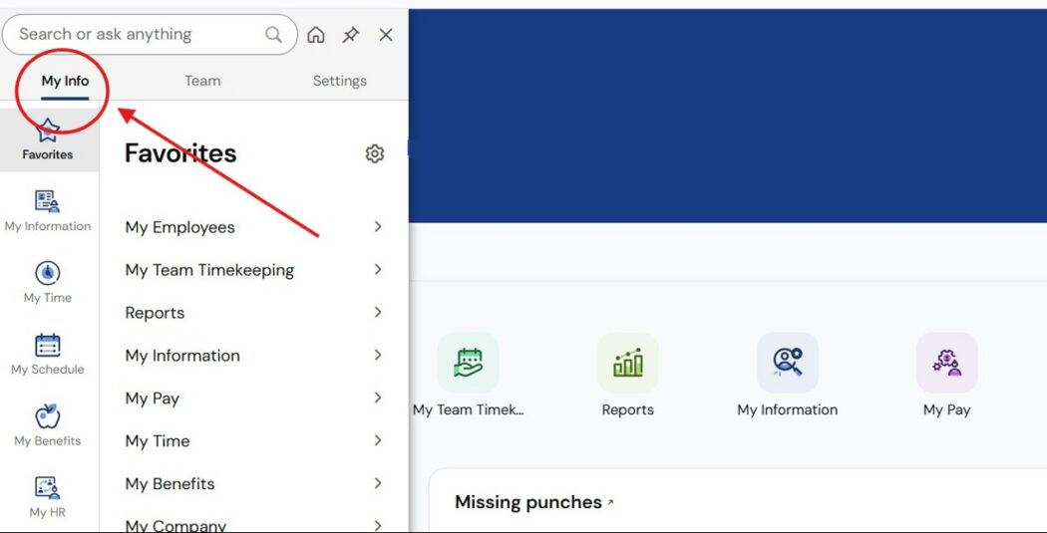Screen dimensions: 1047x533
Task: Open My Team Timekeeping dashboard tile
Action: coord(468,364)
